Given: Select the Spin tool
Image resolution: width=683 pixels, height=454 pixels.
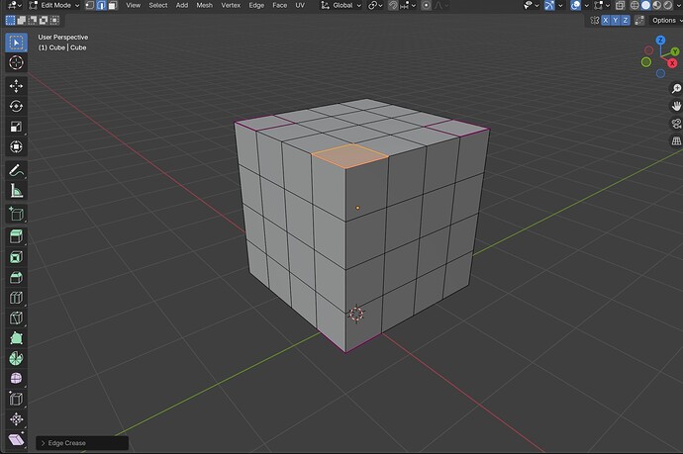Looking at the screenshot, I should point(16,358).
